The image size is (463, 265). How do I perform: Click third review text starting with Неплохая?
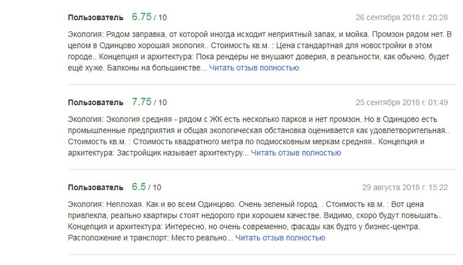click(x=255, y=221)
